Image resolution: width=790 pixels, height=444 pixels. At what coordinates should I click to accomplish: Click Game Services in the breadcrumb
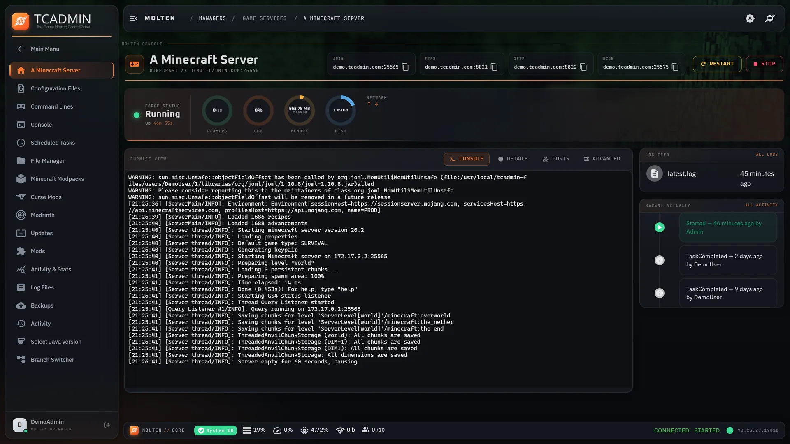click(265, 18)
